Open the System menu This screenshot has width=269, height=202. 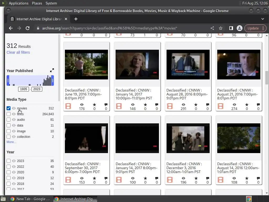click(x=51, y=3)
